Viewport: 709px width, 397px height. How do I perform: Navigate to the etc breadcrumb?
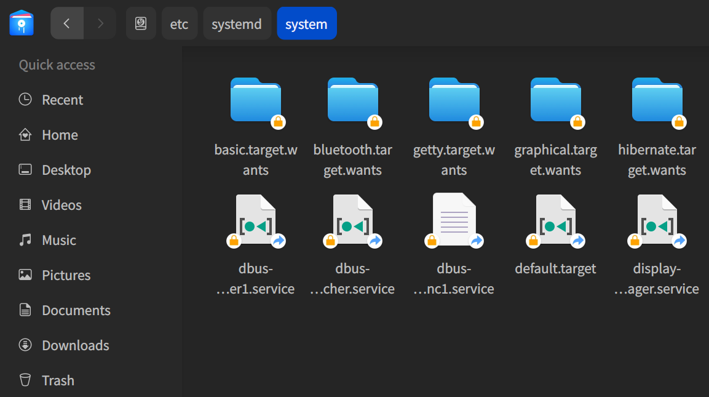179,23
